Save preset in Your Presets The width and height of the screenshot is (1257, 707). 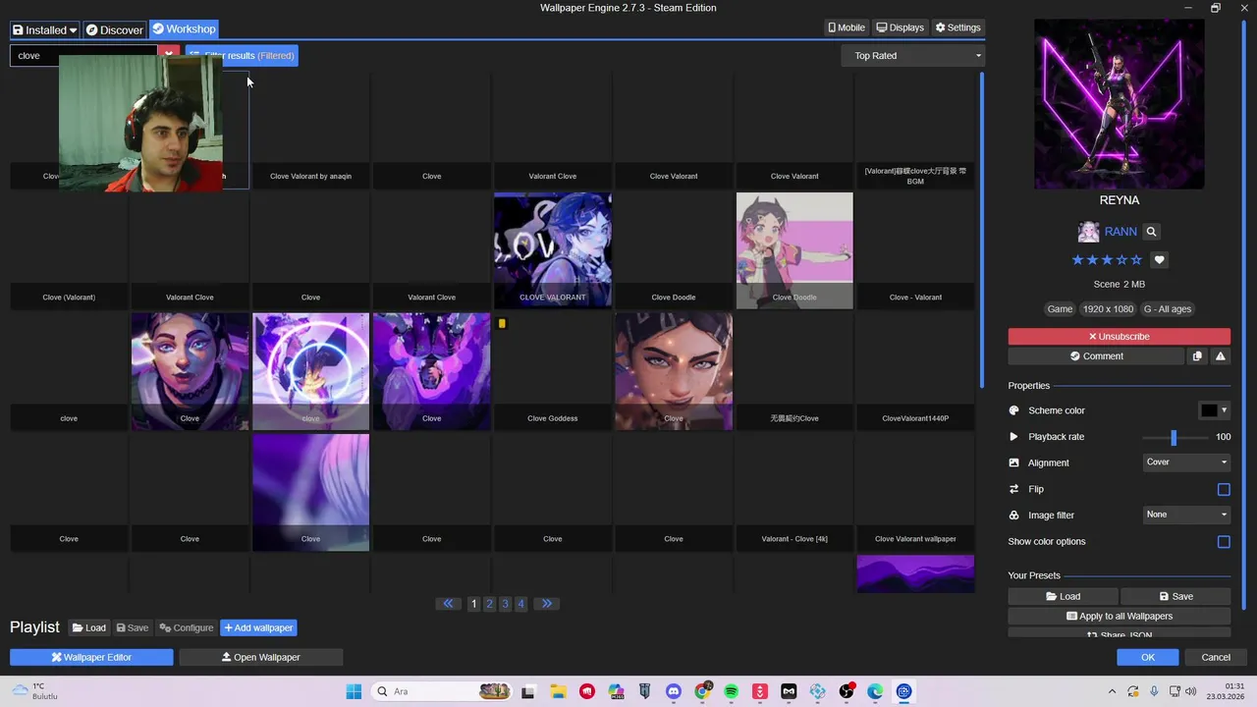click(1175, 596)
